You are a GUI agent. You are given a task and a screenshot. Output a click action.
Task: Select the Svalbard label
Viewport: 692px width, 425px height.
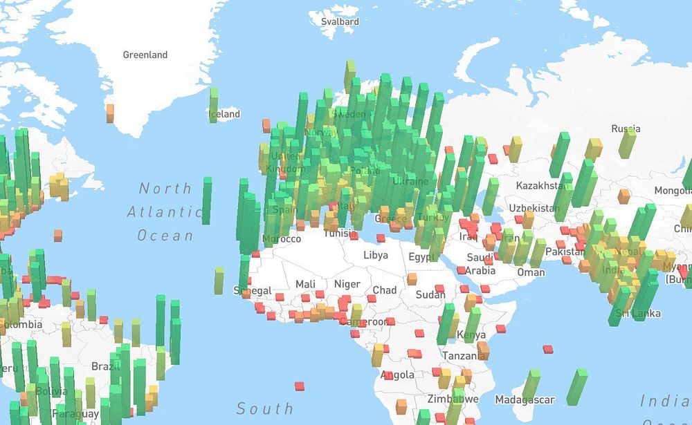[x=340, y=21]
